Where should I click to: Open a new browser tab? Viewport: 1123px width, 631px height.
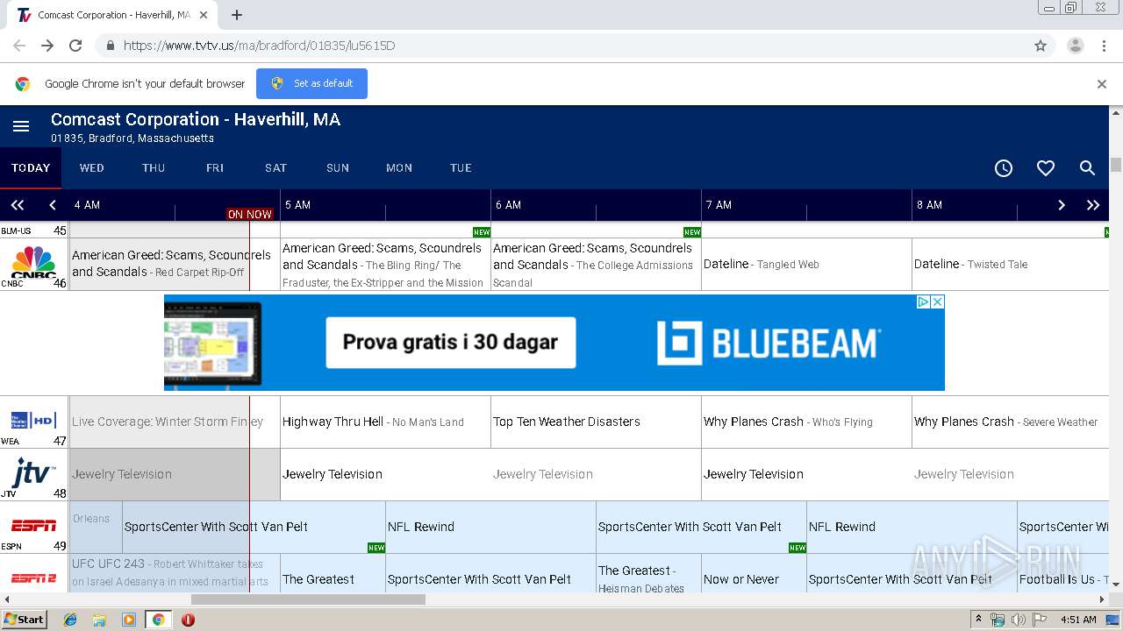coord(236,15)
